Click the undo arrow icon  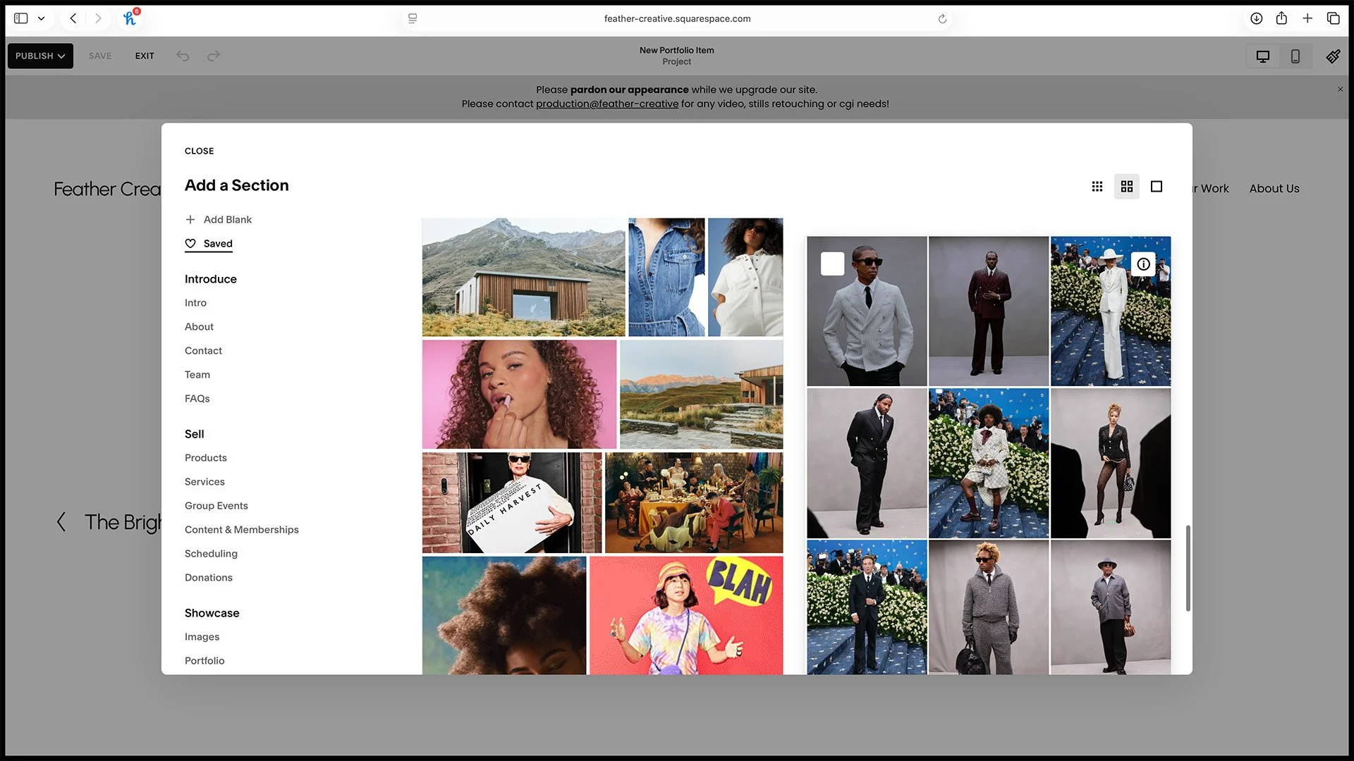pos(183,56)
